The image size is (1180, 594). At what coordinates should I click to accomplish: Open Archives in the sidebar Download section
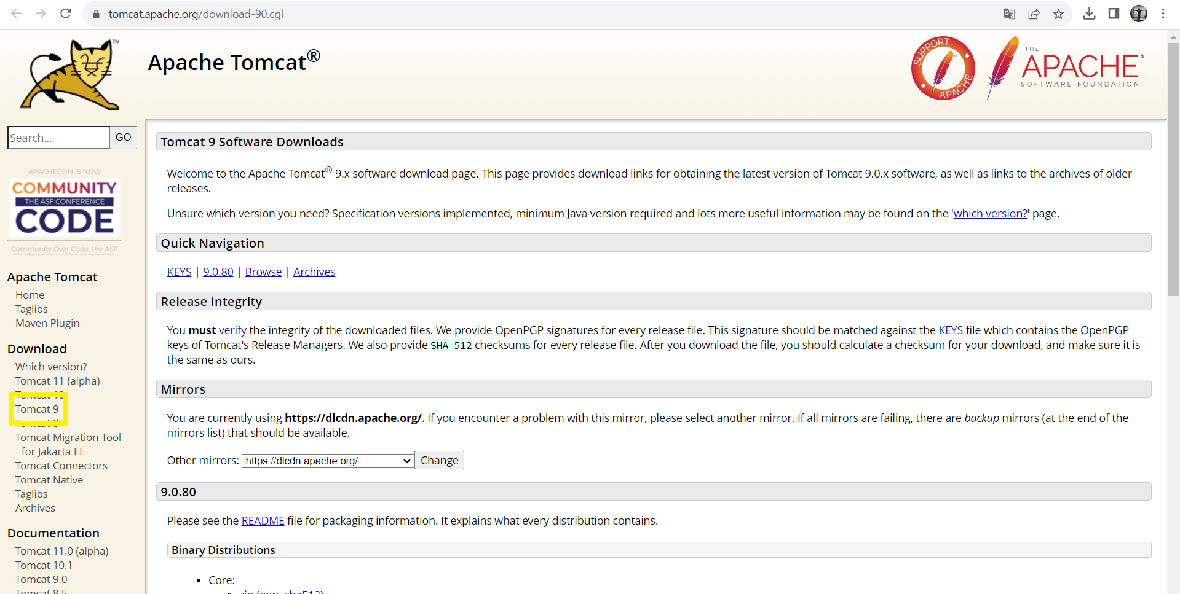[x=35, y=508]
